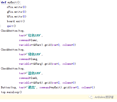
Task: Click the Arduino爱好者 watermark text
Action: tap(104, 97)
